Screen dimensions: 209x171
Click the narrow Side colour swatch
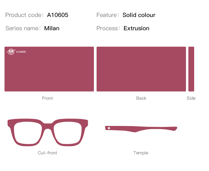coord(191,69)
